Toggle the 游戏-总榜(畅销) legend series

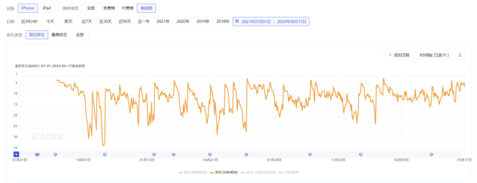point(224,173)
